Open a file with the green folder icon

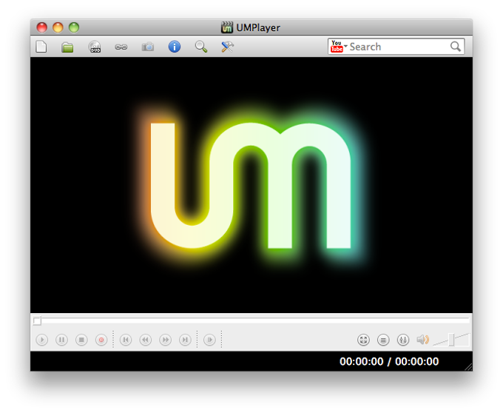[x=67, y=47]
